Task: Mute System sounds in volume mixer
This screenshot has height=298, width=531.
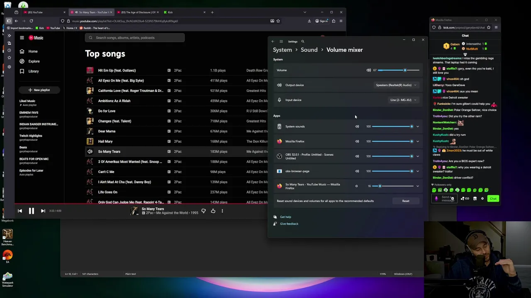Action: pyautogui.click(x=357, y=127)
